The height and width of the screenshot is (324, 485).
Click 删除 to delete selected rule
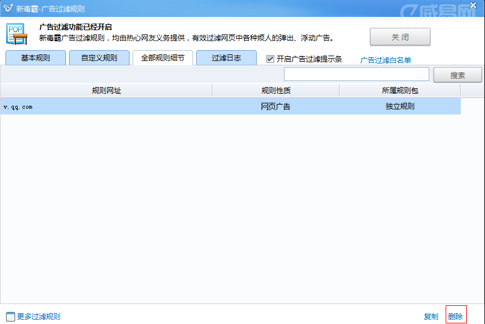pyautogui.click(x=455, y=317)
